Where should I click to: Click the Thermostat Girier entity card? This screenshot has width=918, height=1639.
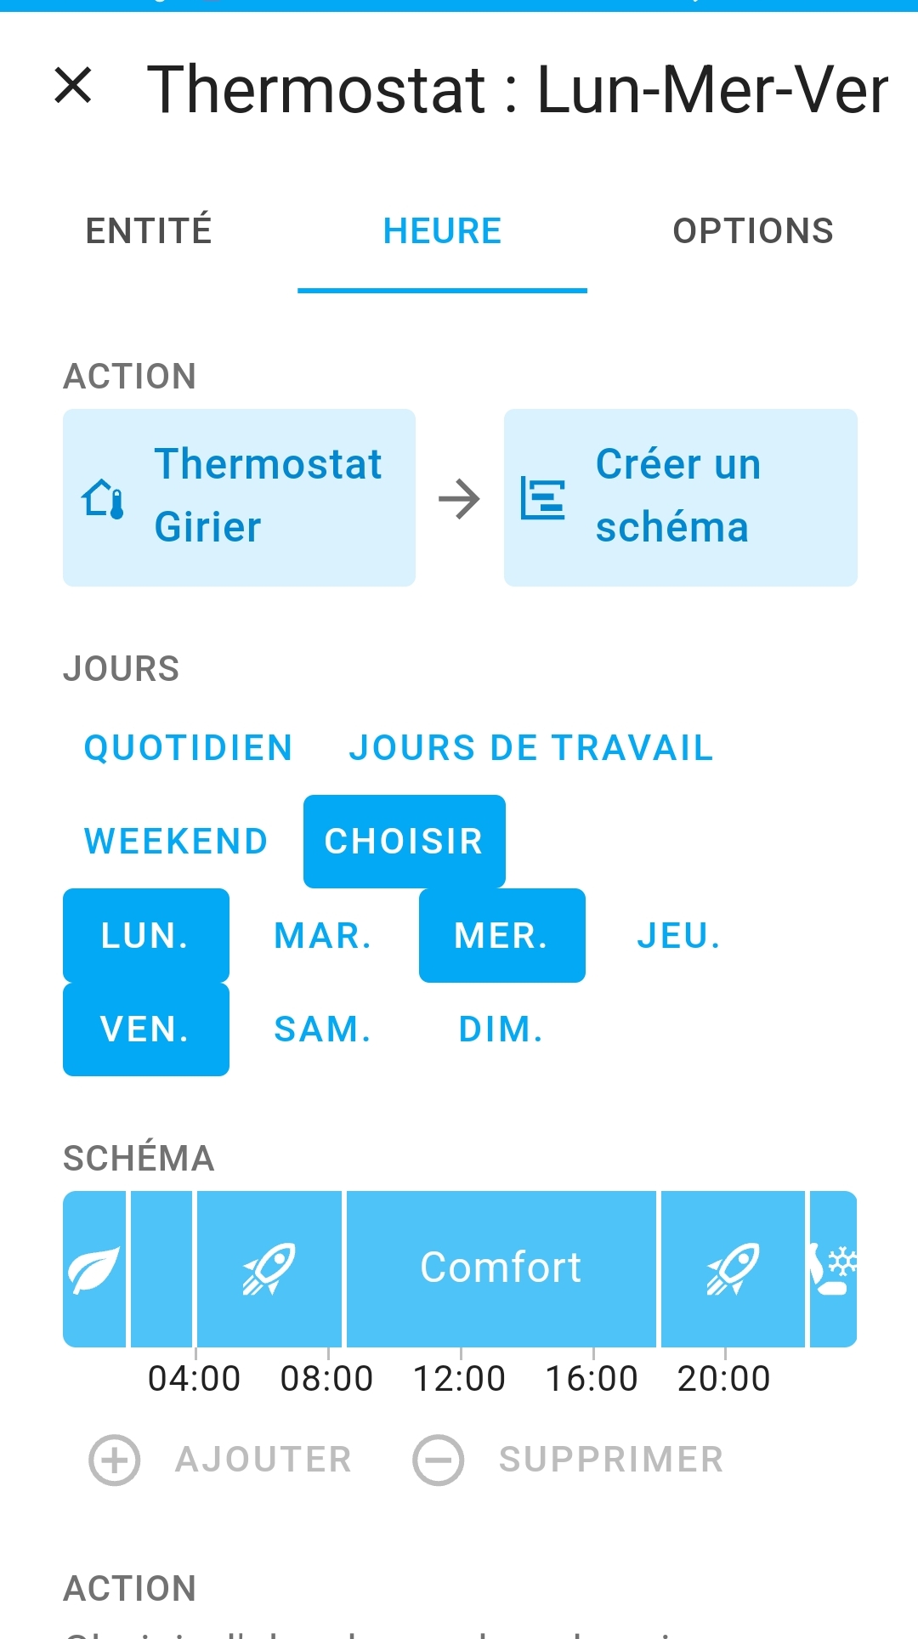point(239,497)
